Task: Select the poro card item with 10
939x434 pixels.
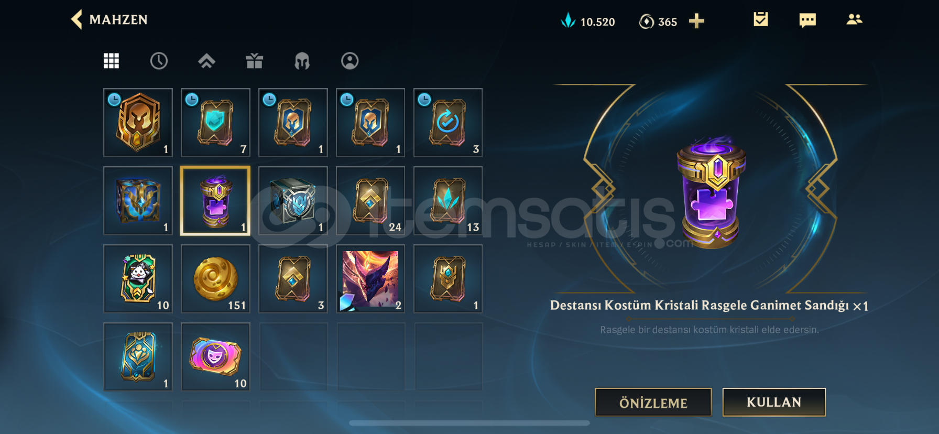Action: 138,279
